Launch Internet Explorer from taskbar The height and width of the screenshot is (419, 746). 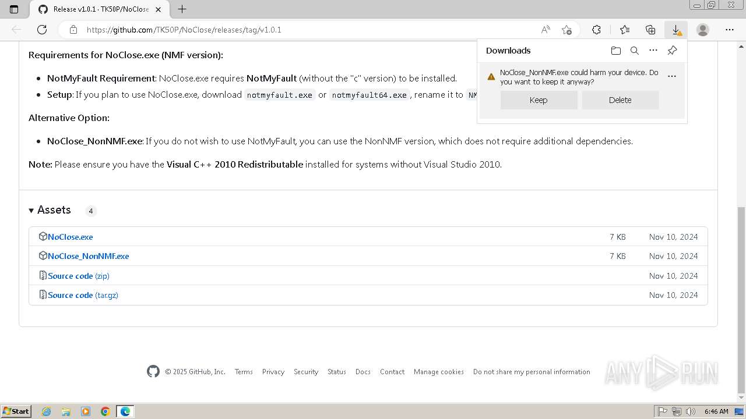coord(46,411)
